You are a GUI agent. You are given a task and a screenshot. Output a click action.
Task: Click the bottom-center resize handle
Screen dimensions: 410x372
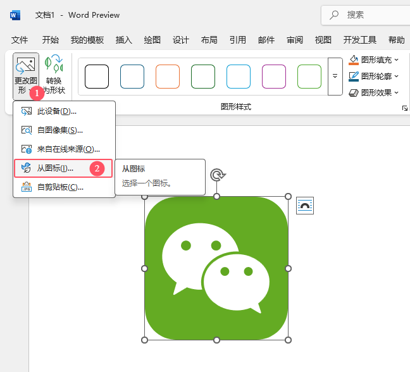(x=217, y=340)
